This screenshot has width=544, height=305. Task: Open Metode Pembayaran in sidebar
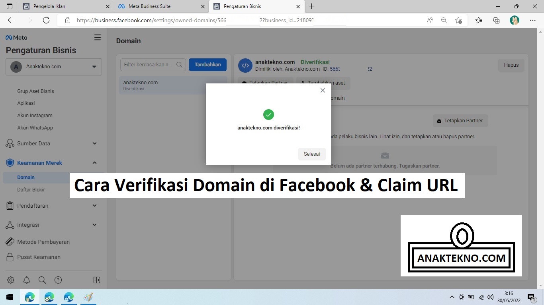tap(43, 242)
